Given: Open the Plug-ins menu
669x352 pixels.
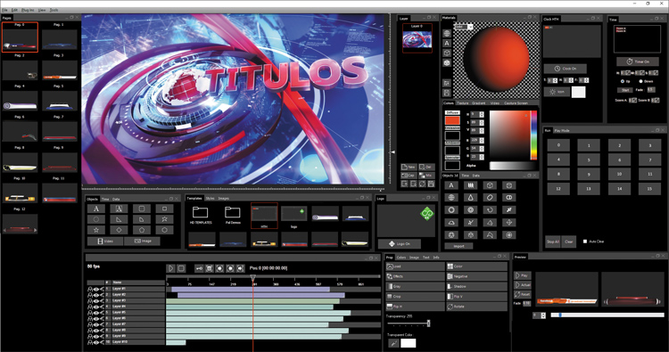Looking at the screenshot, I should tap(28, 10).
